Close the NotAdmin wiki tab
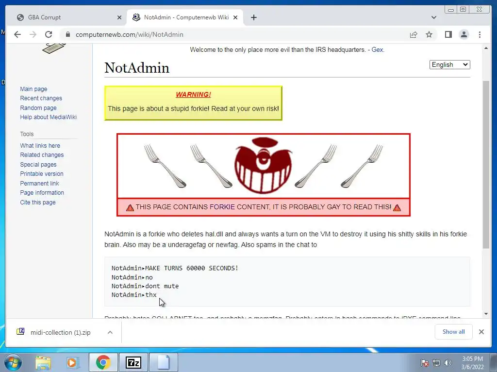 point(235,18)
